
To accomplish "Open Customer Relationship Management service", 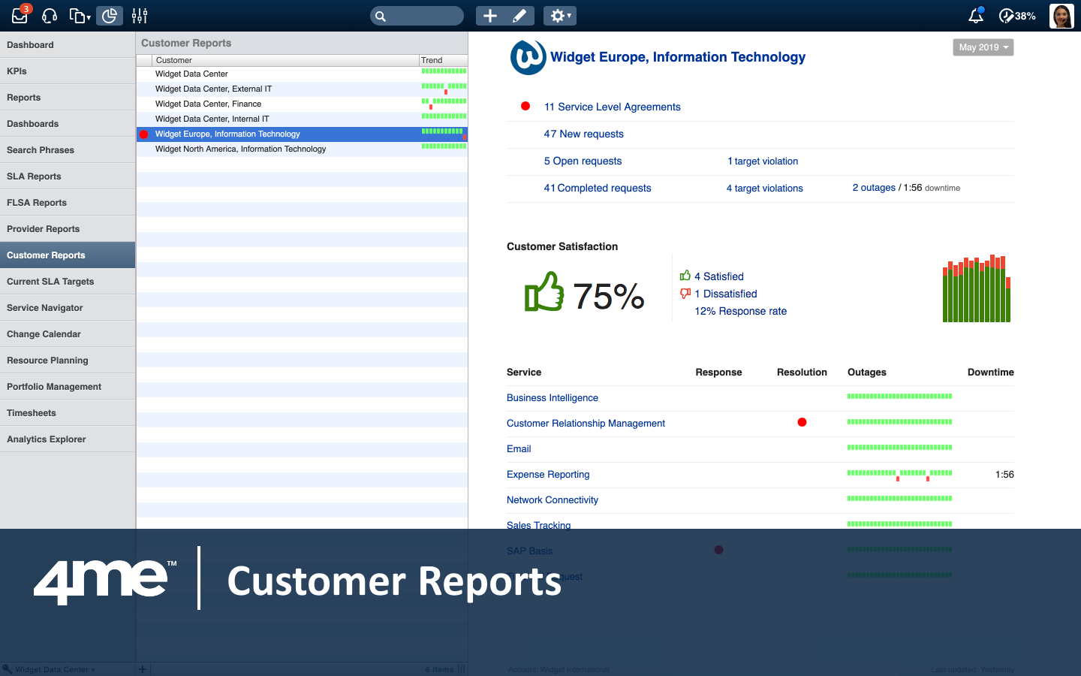I will click(586, 424).
